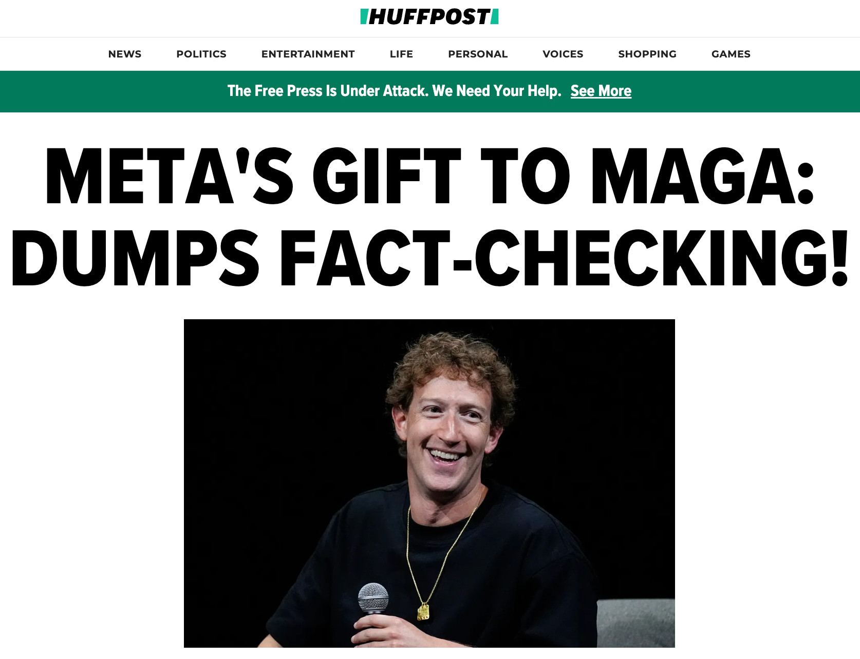Click the gold necklace pendant in photo
The height and width of the screenshot is (659, 860).
pos(423,612)
